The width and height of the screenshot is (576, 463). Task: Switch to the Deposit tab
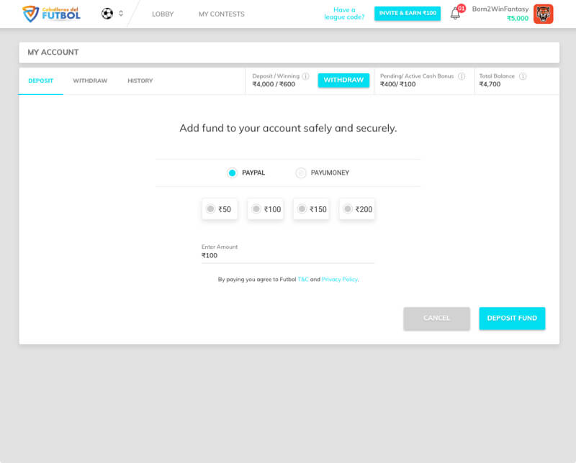[x=41, y=81]
